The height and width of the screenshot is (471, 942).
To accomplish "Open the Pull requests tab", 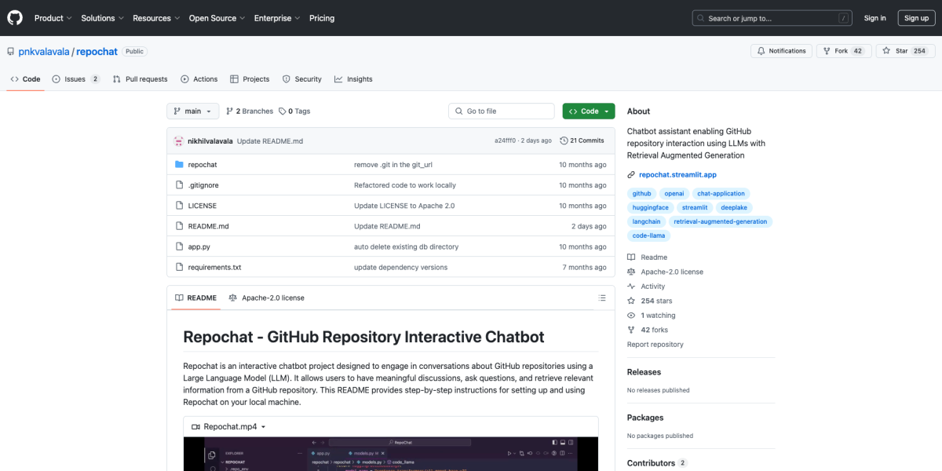I will click(x=140, y=78).
